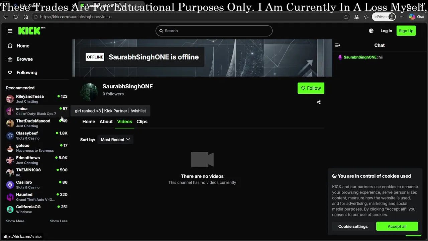Switch to the Clips tab

[142, 122]
